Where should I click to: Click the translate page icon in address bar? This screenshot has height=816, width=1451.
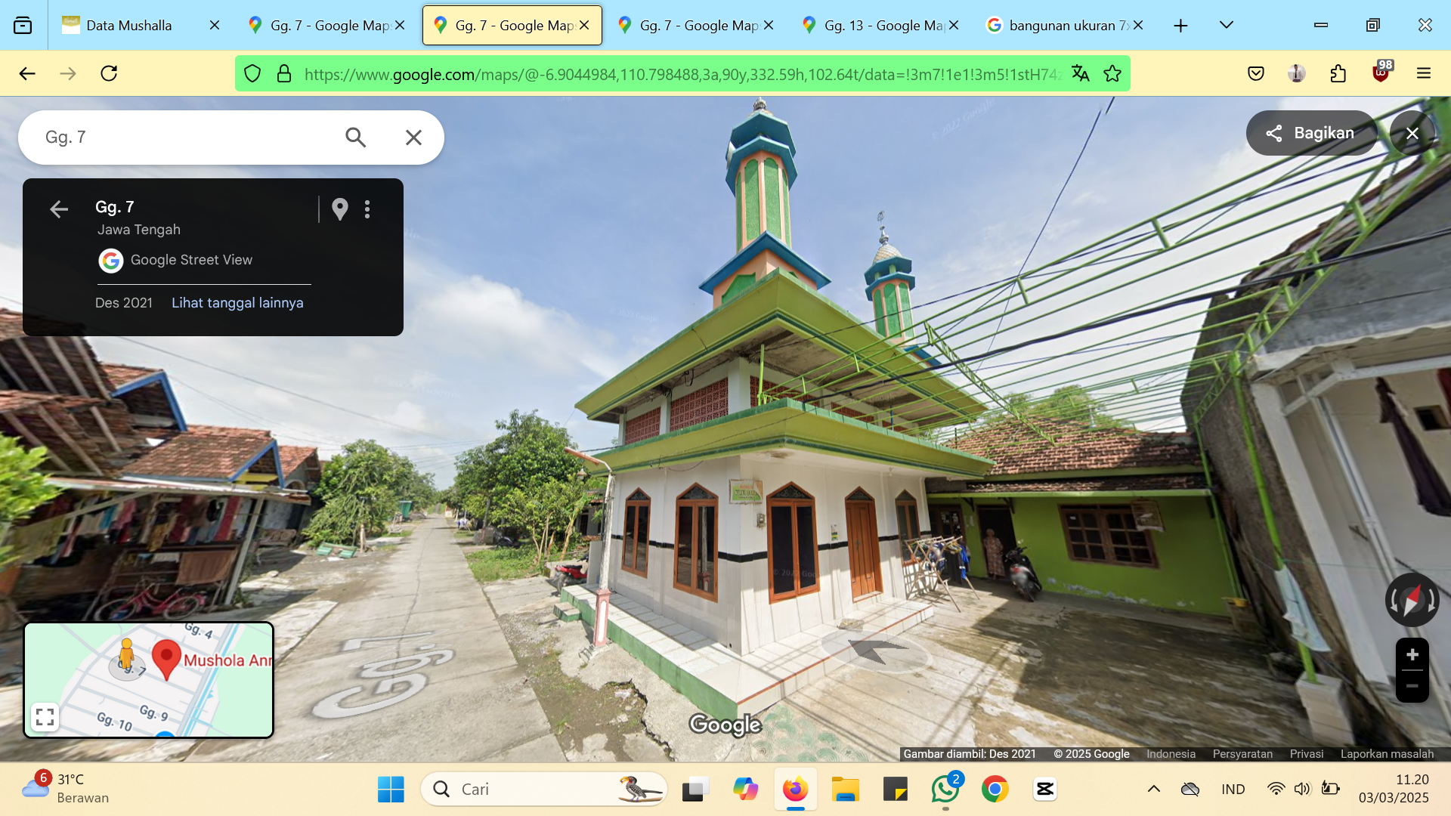click(1080, 73)
